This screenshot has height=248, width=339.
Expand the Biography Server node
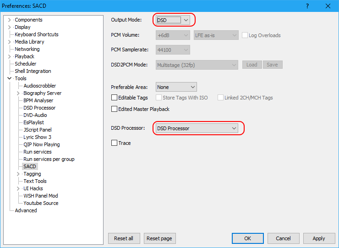click(18, 93)
